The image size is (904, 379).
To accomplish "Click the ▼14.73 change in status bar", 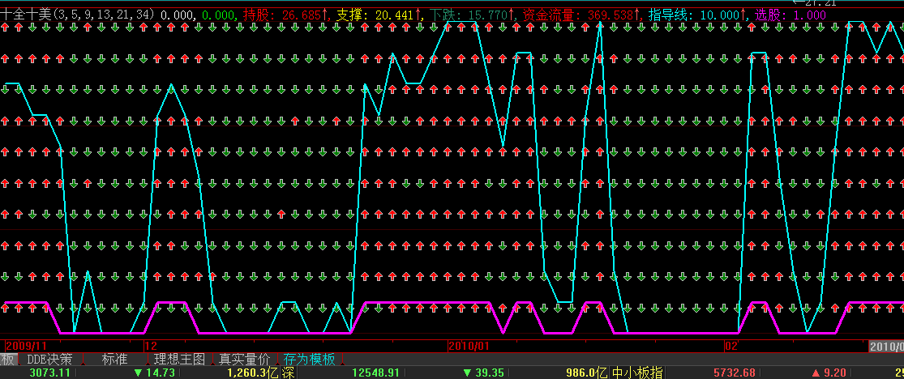I will pyautogui.click(x=154, y=373).
